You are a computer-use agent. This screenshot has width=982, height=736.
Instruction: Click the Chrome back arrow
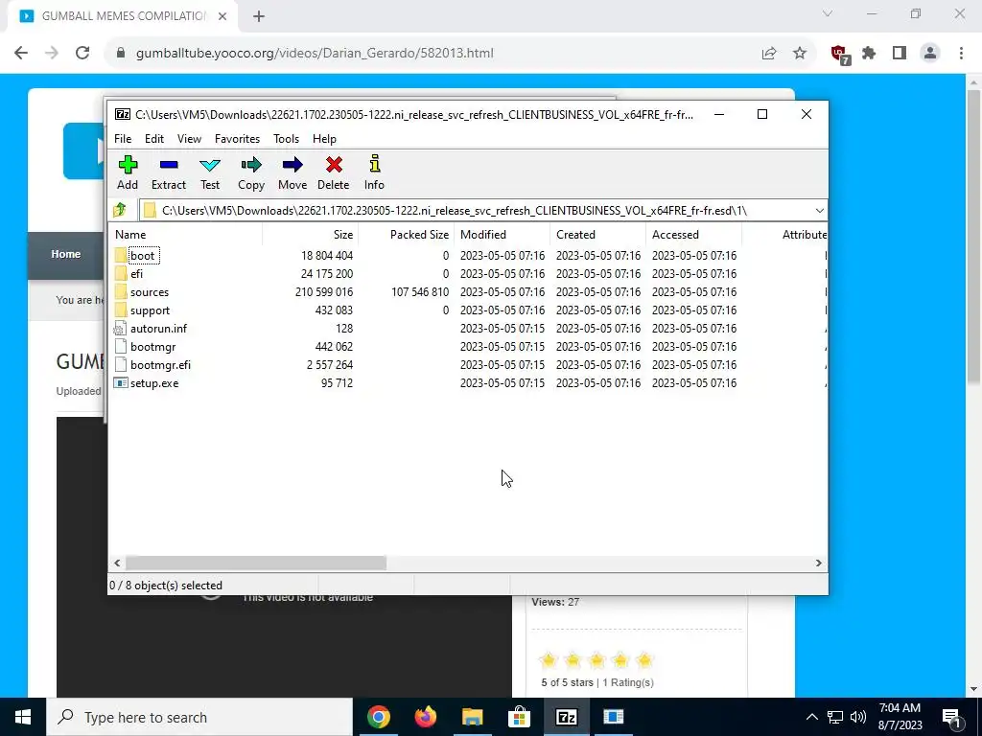21,54
